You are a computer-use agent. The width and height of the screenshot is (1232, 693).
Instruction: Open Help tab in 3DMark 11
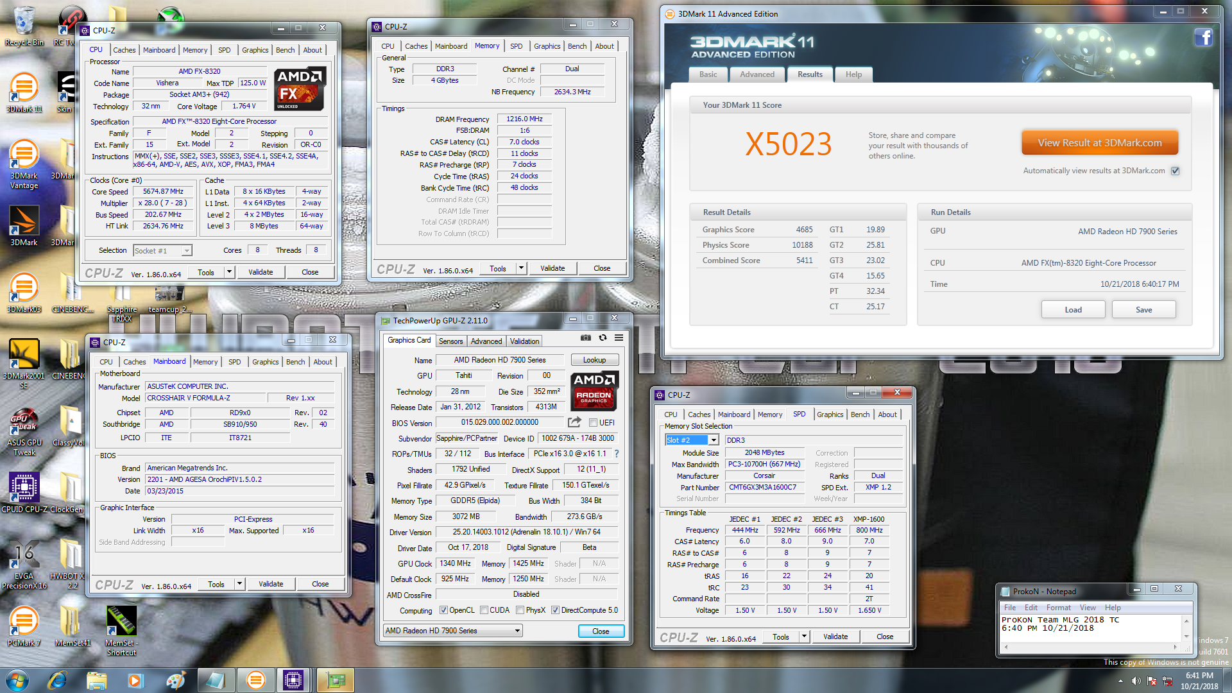[853, 74]
